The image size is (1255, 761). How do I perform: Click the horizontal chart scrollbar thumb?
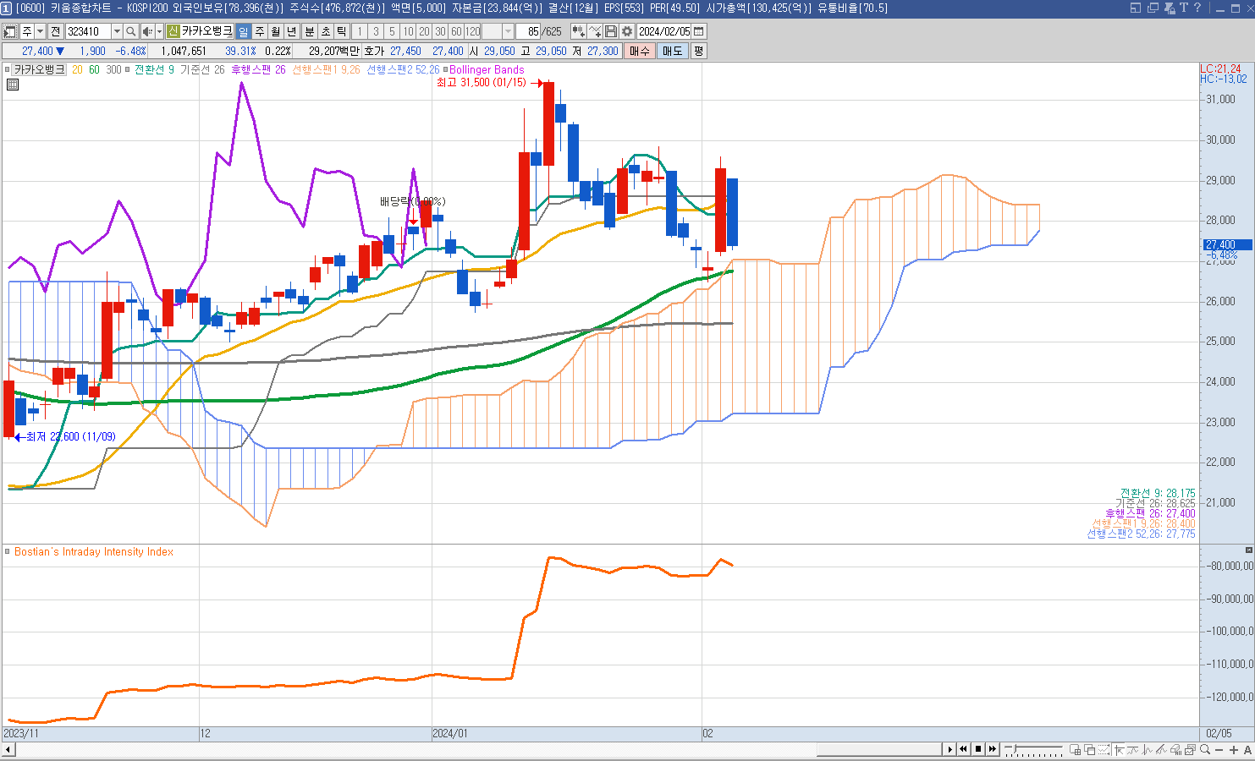tap(878, 749)
